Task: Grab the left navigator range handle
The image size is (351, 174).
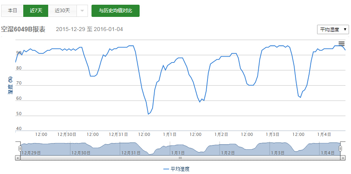Action: point(20,148)
